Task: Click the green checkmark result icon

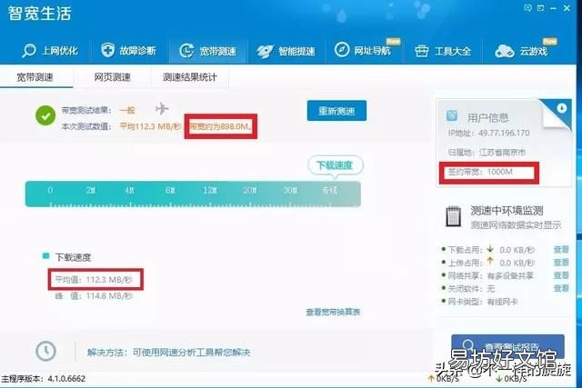Action: (x=45, y=115)
